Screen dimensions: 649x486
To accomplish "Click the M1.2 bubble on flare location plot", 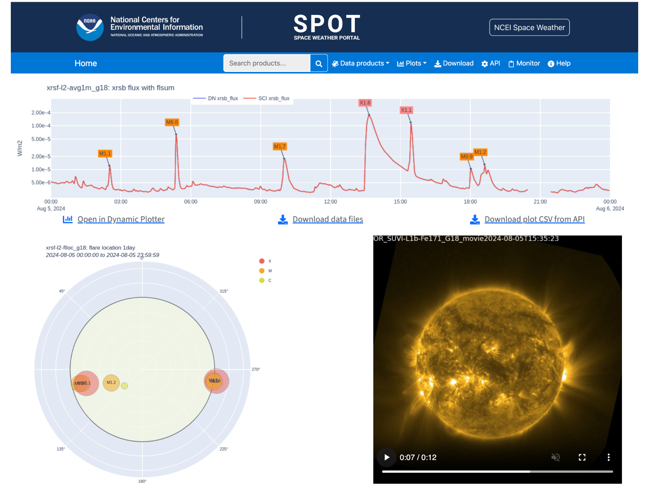I will point(111,383).
